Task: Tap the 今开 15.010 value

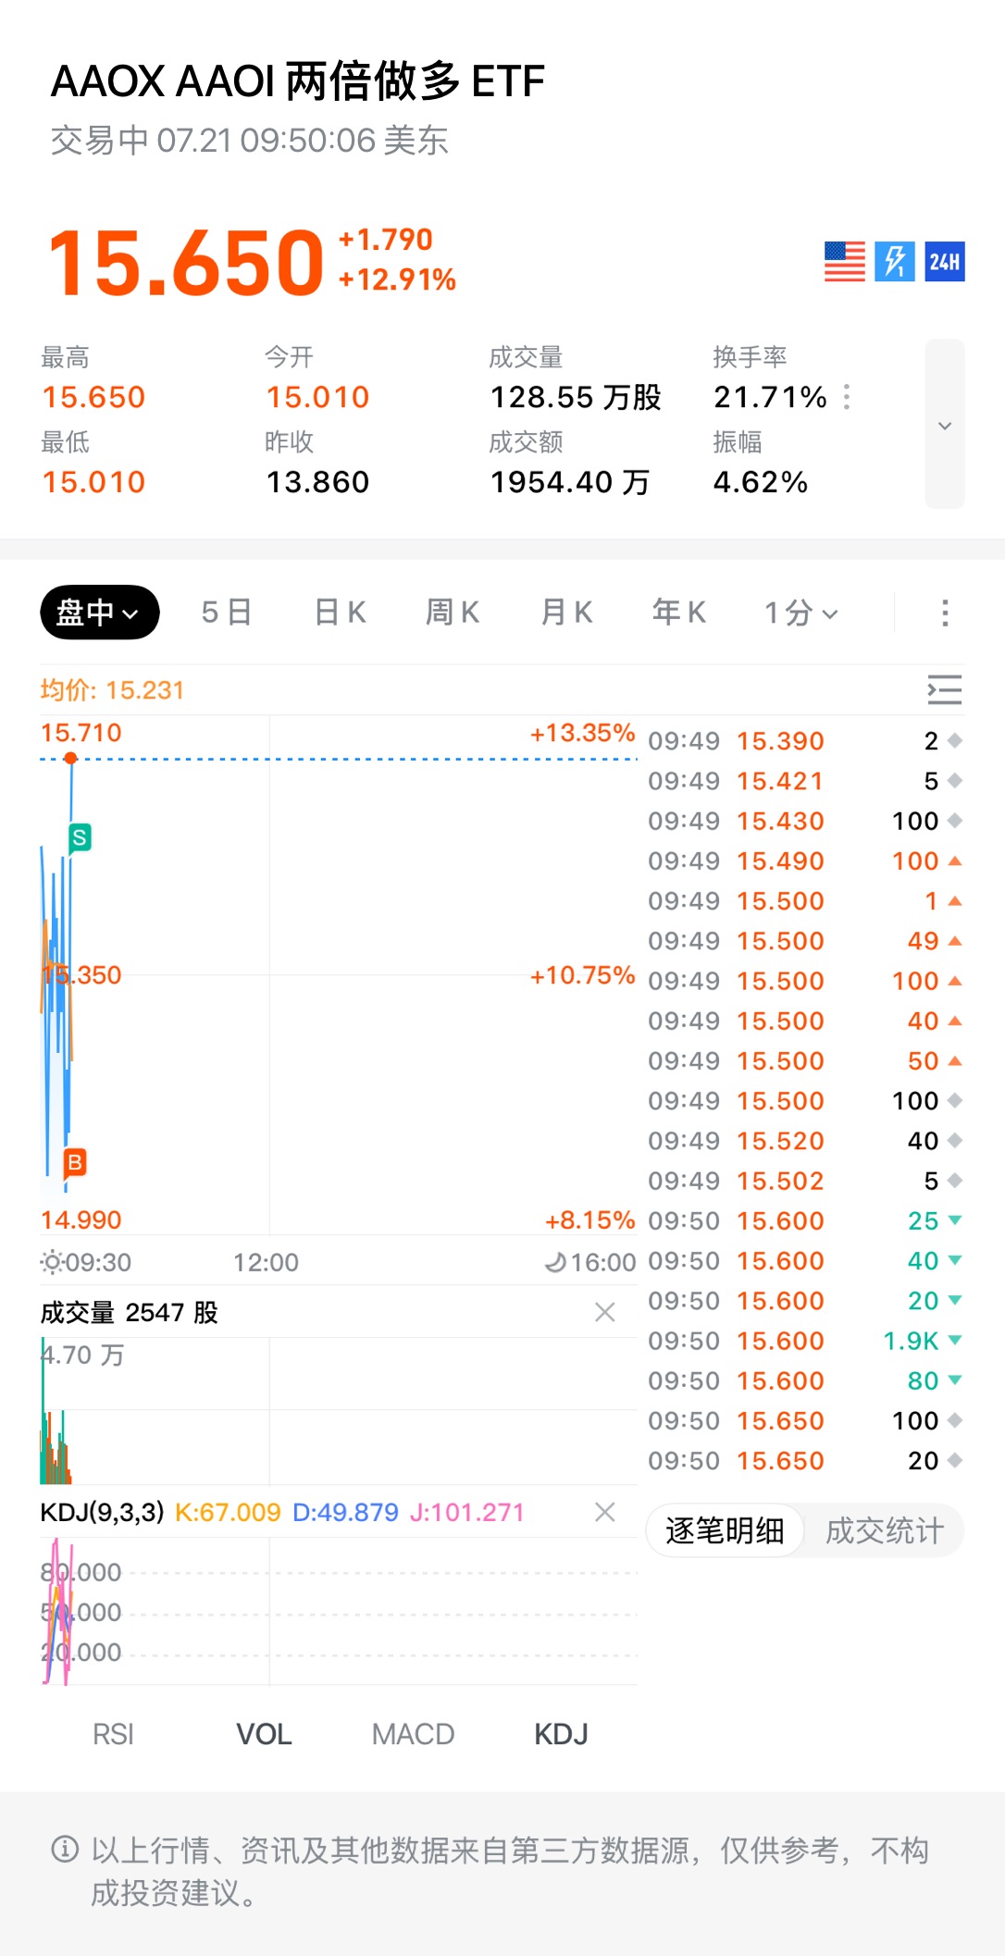Action: pyautogui.click(x=317, y=398)
